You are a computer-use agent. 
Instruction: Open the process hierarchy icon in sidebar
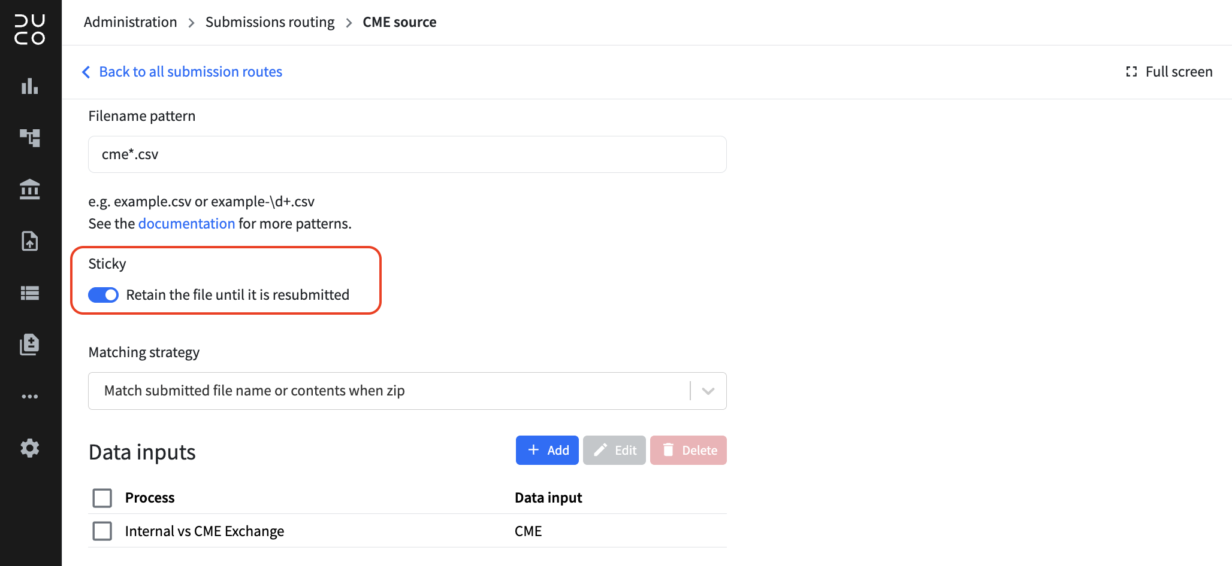tap(30, 138)
